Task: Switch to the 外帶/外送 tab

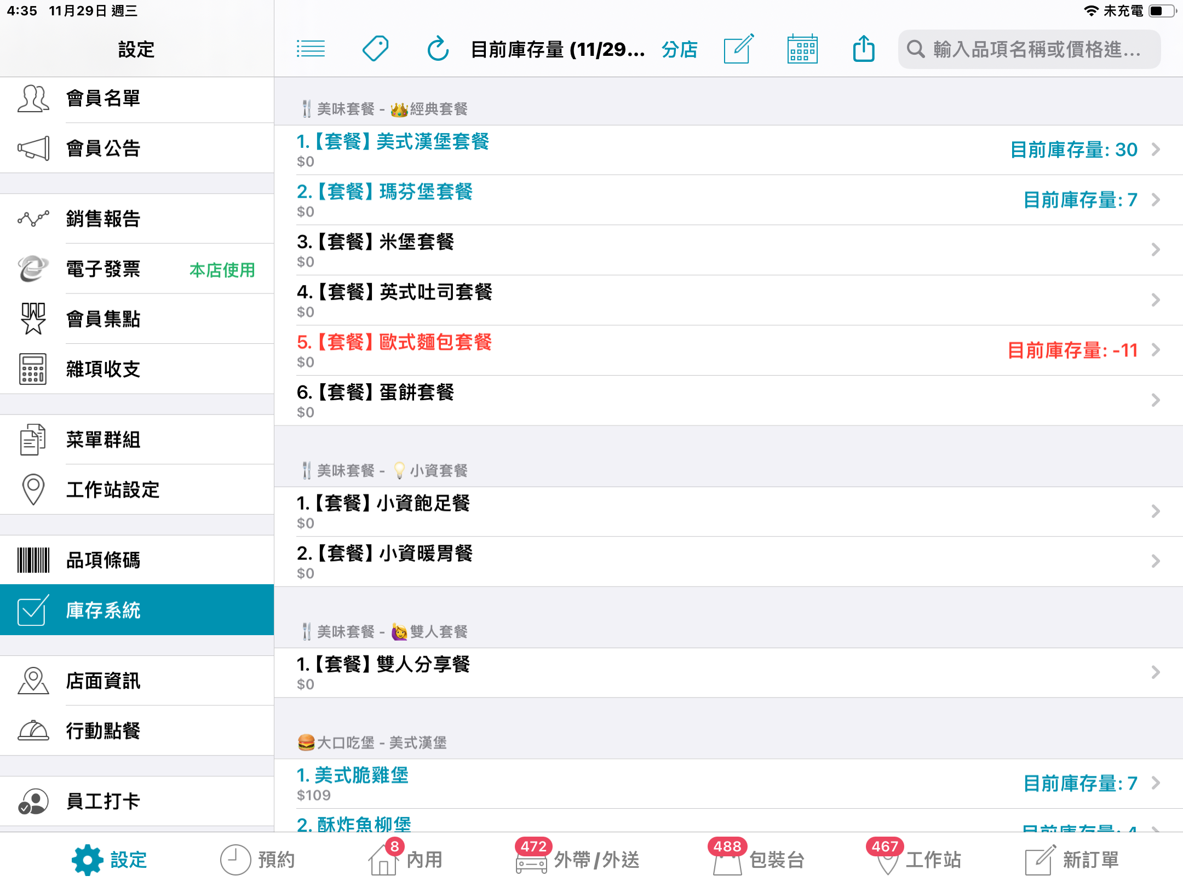Action: coord(578,860)
